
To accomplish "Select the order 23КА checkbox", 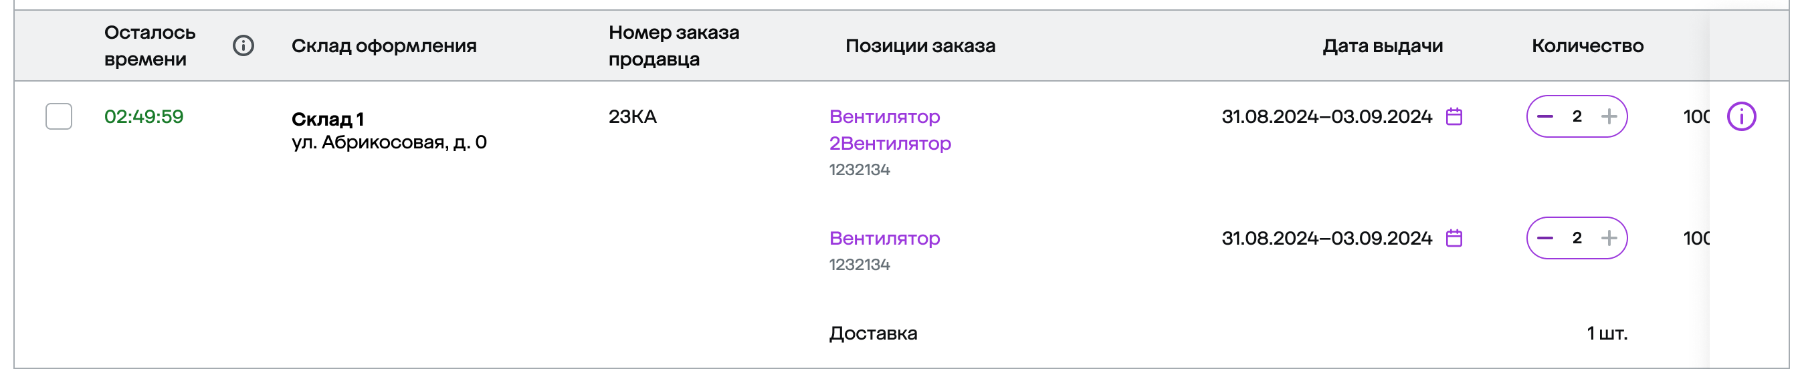I will coord(59,116).
